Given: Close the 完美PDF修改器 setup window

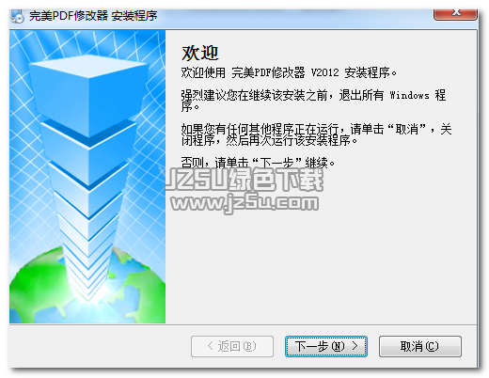Looking at the screenshot, I should click(455, 14).
